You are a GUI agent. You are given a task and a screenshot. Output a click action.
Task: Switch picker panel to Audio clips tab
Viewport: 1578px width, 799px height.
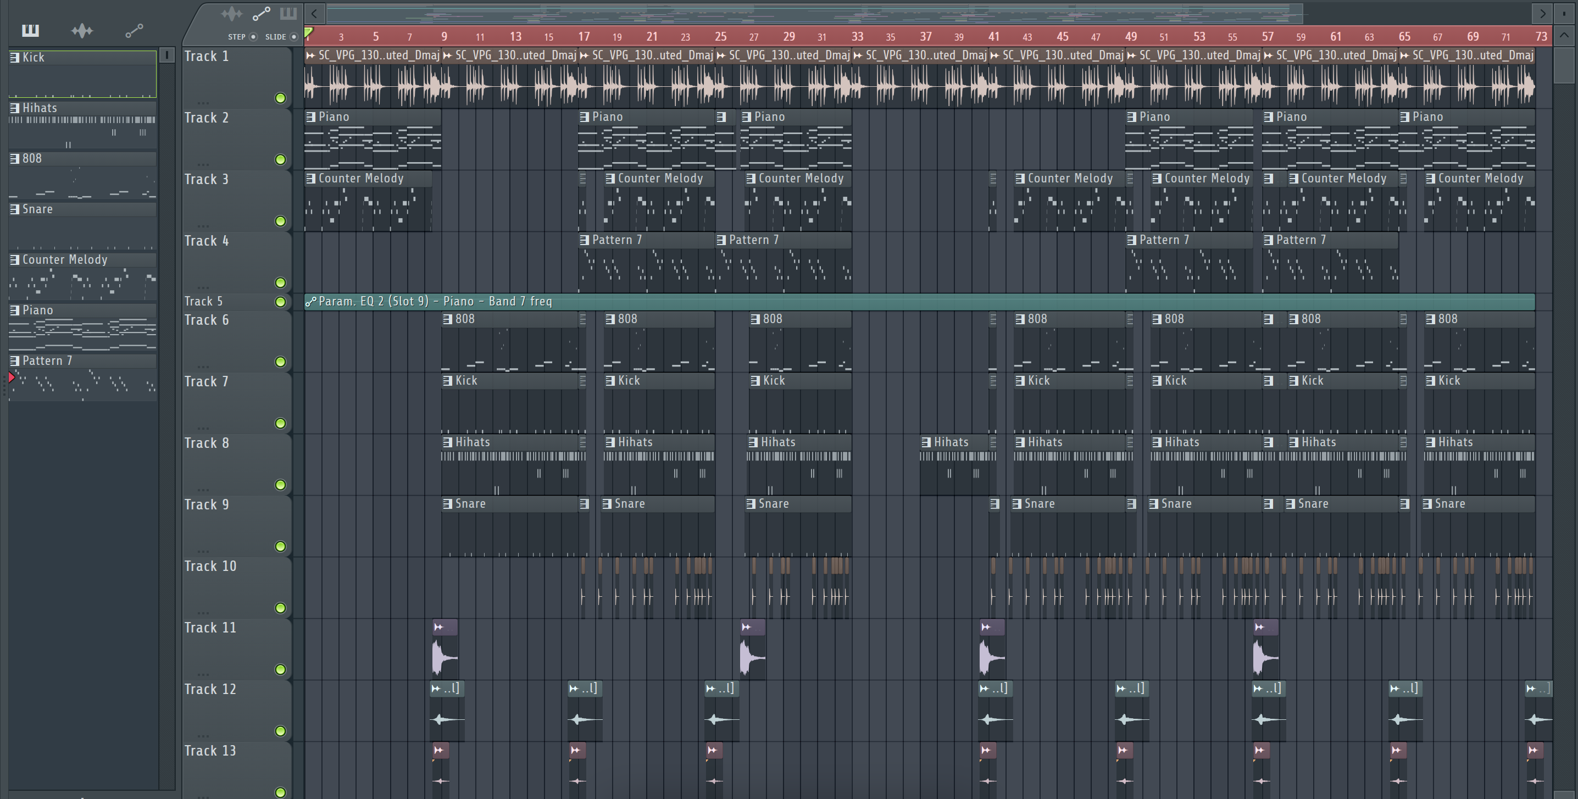(x=82, y=31)
